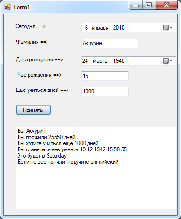Click output line 'Если не все поняли, подучите английский'
The height and width of the screenshot is (219, 181).
point(68,162)
